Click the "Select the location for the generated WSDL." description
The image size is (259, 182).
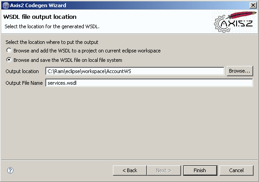(52, 26)
